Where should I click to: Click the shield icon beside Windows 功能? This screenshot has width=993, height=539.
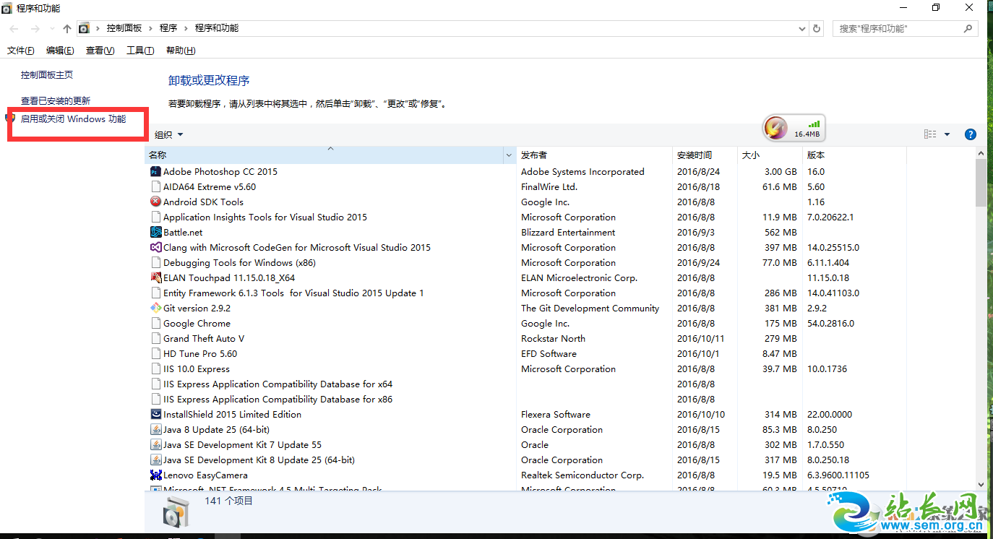click(x=10, y=118)
